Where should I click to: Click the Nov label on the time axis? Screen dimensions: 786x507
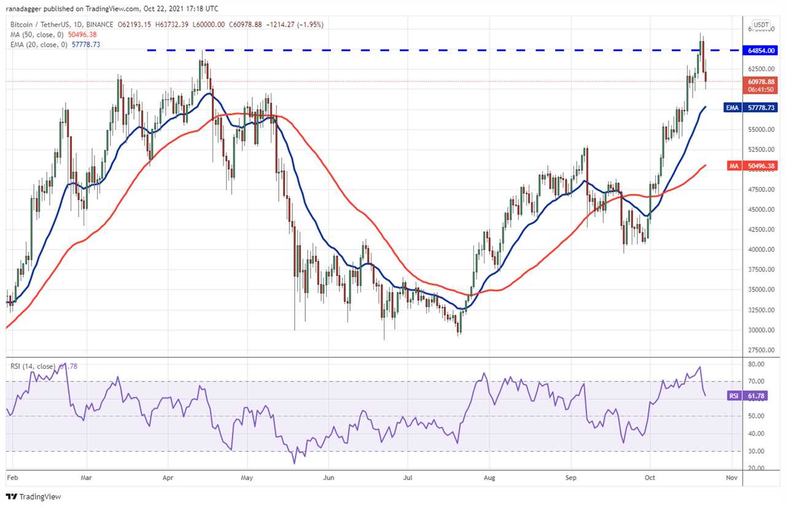pyautogui.click(x=731, y=477)
